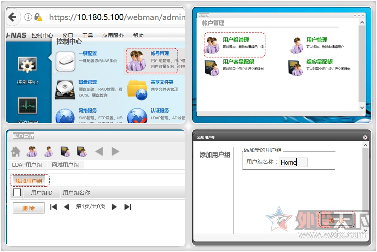377x252 pixels.
Task: Open the 控制中心 gear sidebar icon
Action: [28, 65]
